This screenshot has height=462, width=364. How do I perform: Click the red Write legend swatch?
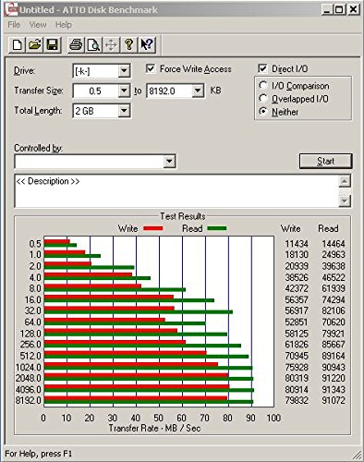153,228
